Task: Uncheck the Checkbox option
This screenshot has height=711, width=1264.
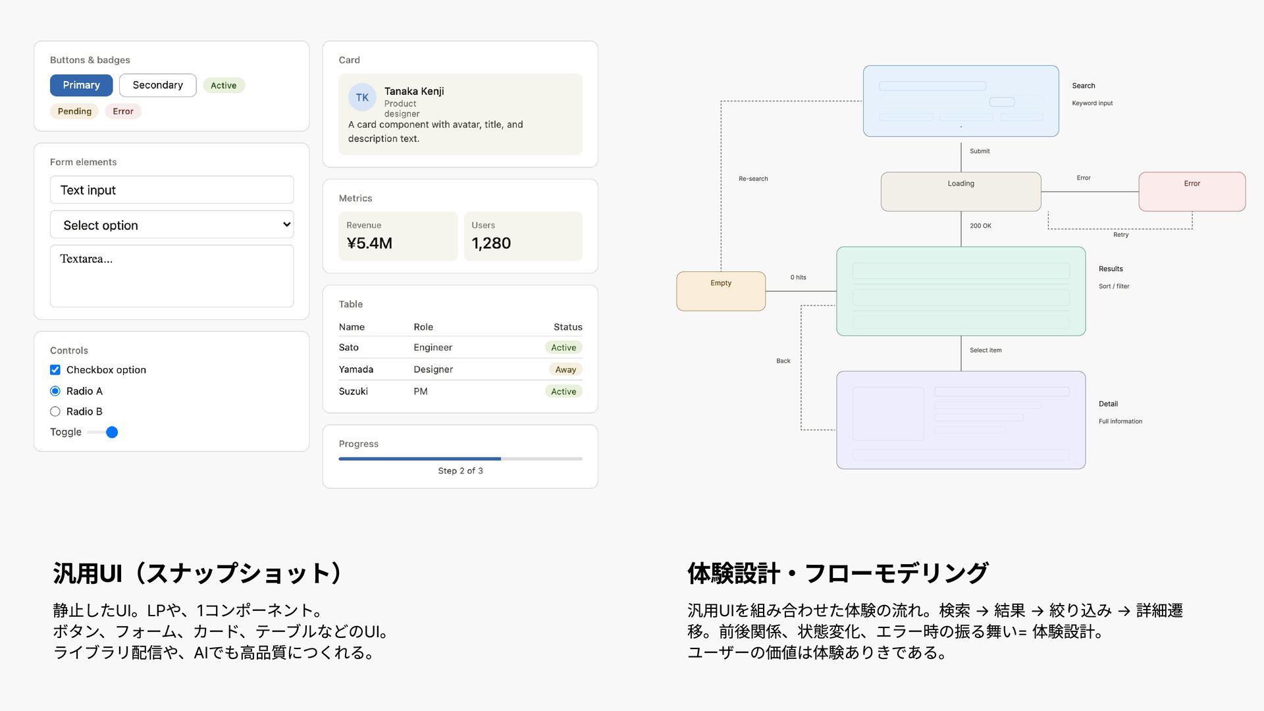Action: point(55,370)
